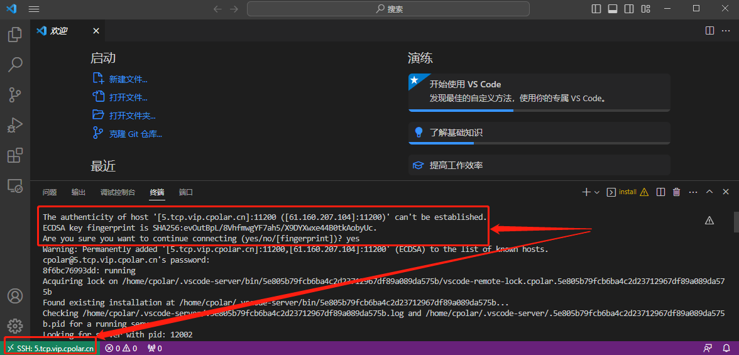Toggle primary side bar layout icon
The height and width of the screenshot is (355, 739).
click(x=596, y=9)
